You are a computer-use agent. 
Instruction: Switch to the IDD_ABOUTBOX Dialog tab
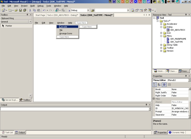tap(63, 15)
